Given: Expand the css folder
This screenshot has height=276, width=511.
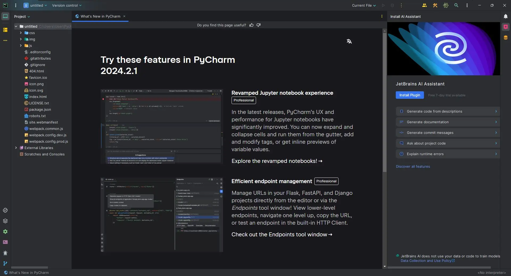Looking at the screenshot, I should (21, 33).
